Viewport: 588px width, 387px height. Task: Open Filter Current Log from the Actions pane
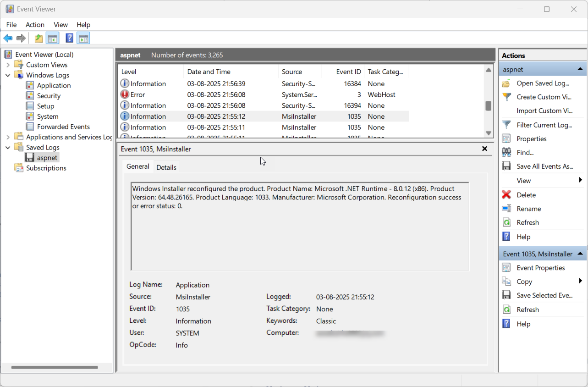click(x=544, y=125)
